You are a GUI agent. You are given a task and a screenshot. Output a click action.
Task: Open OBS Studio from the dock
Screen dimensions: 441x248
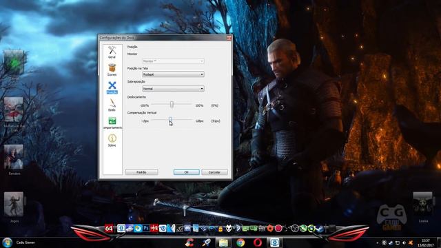[295, 229]
